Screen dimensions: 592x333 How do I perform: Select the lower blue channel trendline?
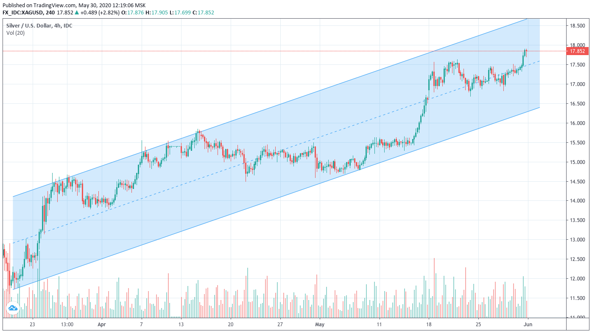(x=276, y=198)
